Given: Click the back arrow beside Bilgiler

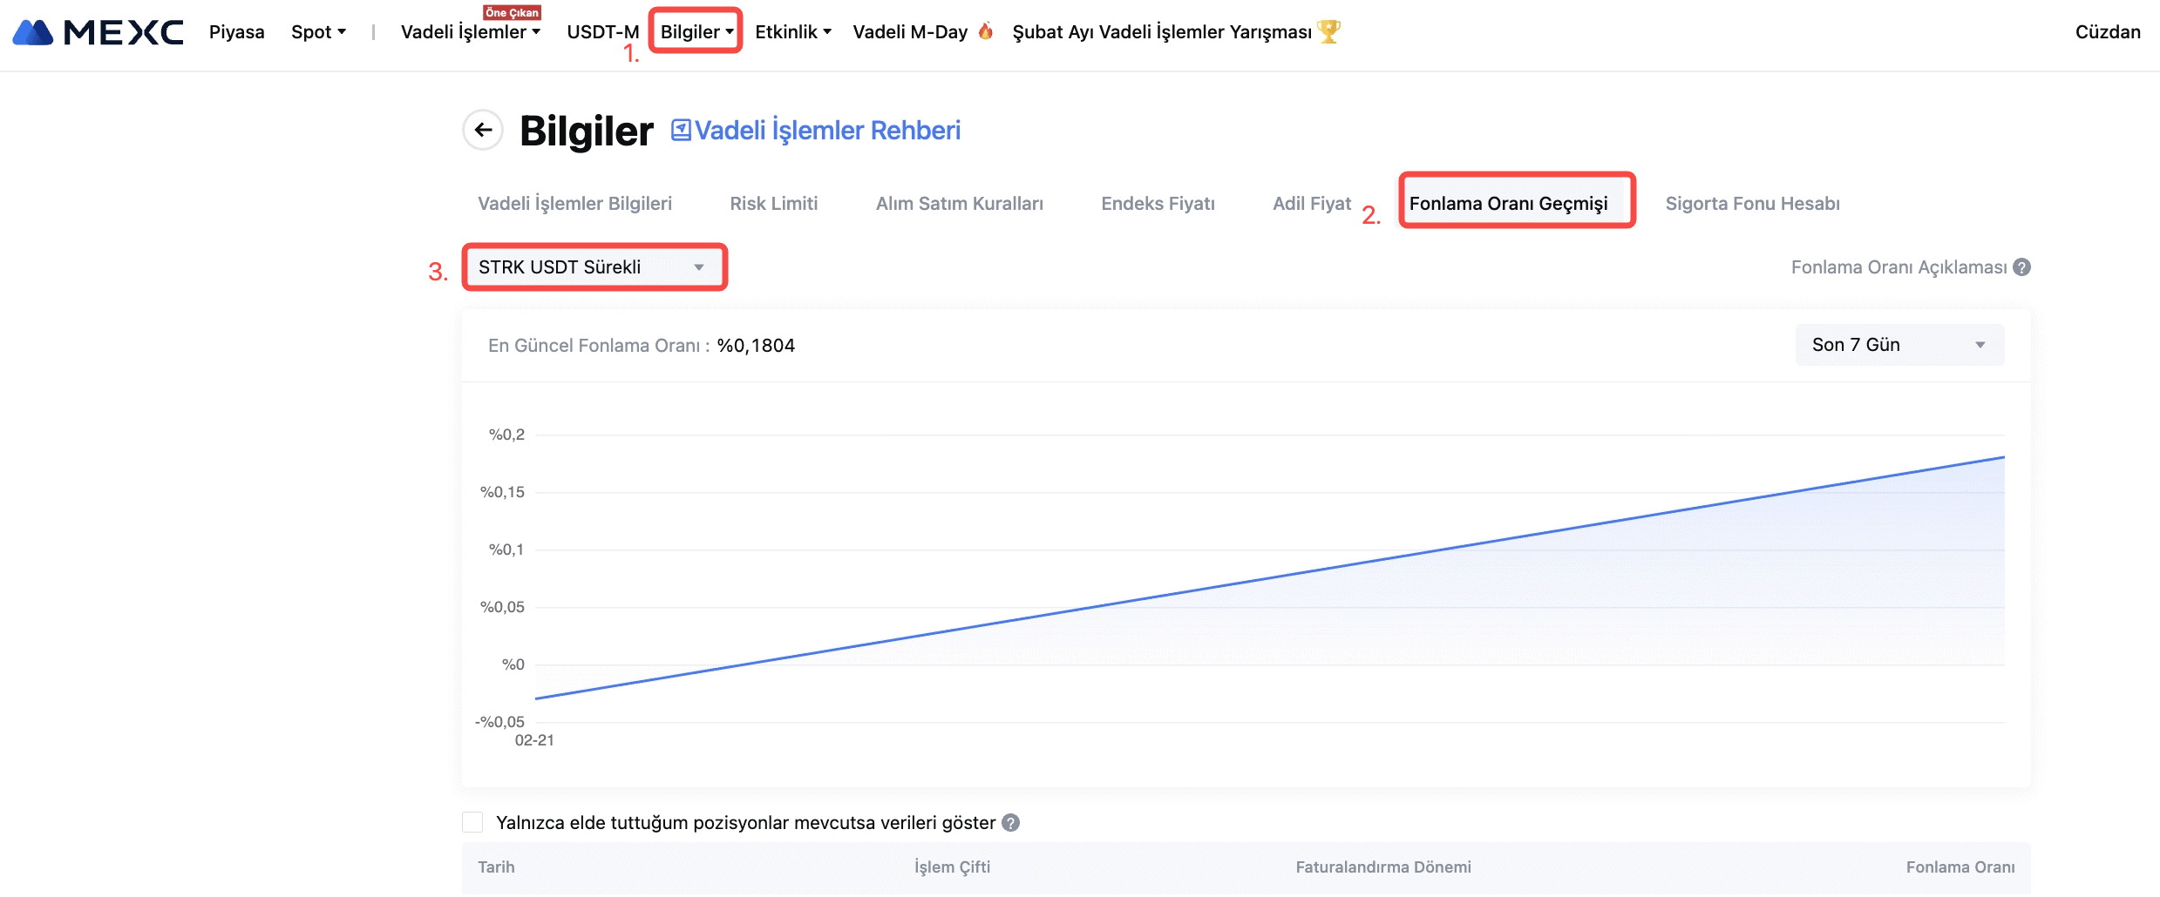Looking at the screenshot, I should click(483, 131).
